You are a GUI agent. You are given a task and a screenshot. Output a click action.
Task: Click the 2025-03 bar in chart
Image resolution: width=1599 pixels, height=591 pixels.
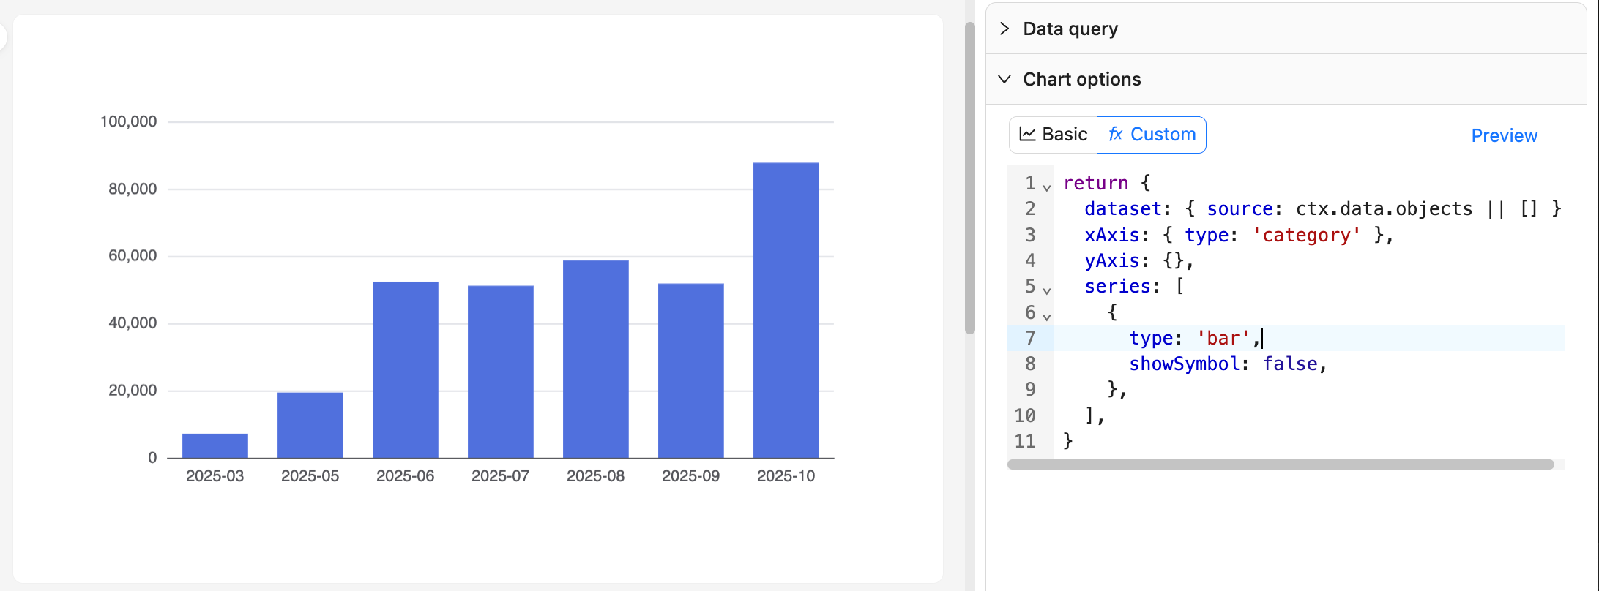click(215, 445)
